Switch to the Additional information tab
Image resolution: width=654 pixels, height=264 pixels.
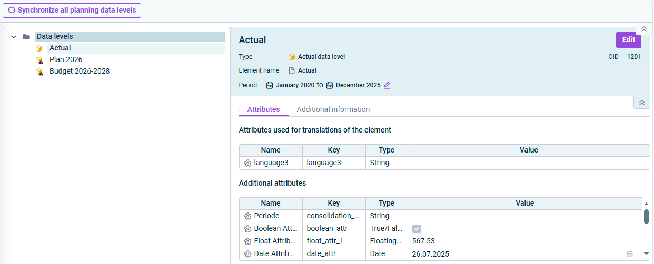click(x=333, y=109)
